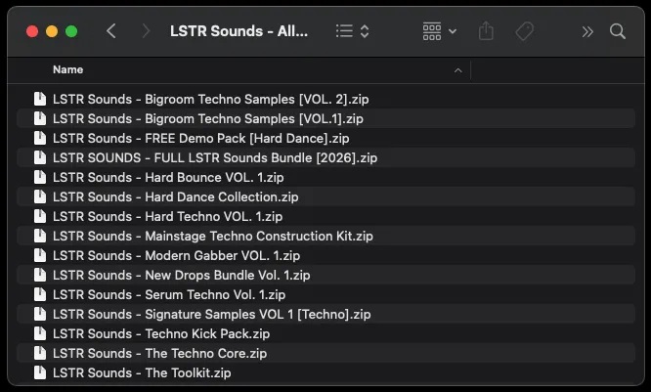Select Serum Techno Vol. 1.zip file
The height and width of the screenshot is (392, 651).
click(169, 294)
